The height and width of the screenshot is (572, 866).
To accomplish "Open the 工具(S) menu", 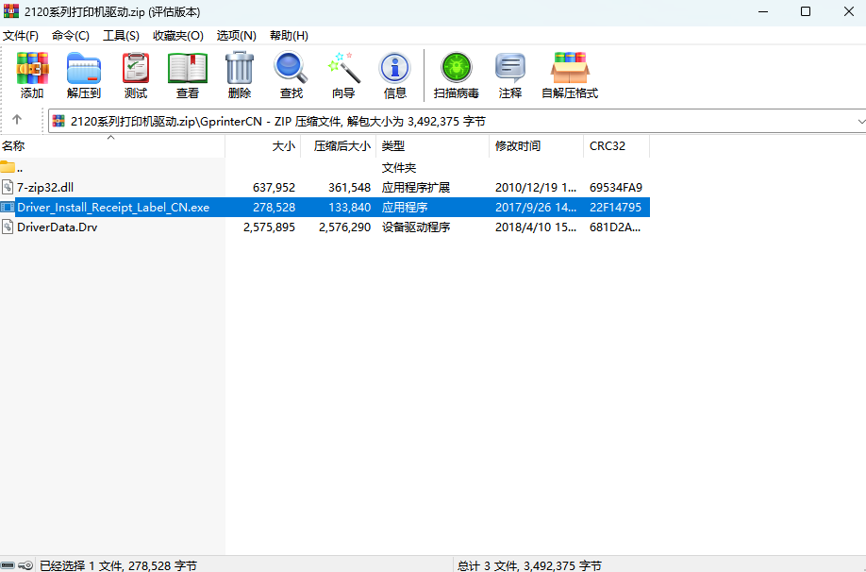I will [x=121, y=35].
